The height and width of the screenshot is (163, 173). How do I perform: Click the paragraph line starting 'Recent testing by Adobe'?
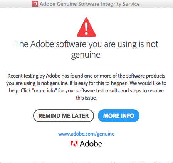[86, 76]
